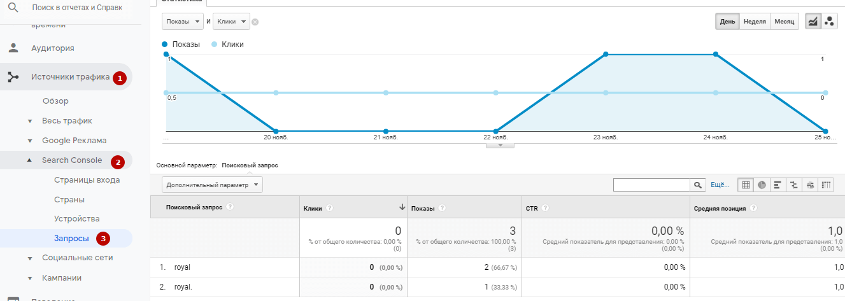This screenshot has width=845, height=301.
Task: Select the comparison view icon
Action: click(793, 185)
